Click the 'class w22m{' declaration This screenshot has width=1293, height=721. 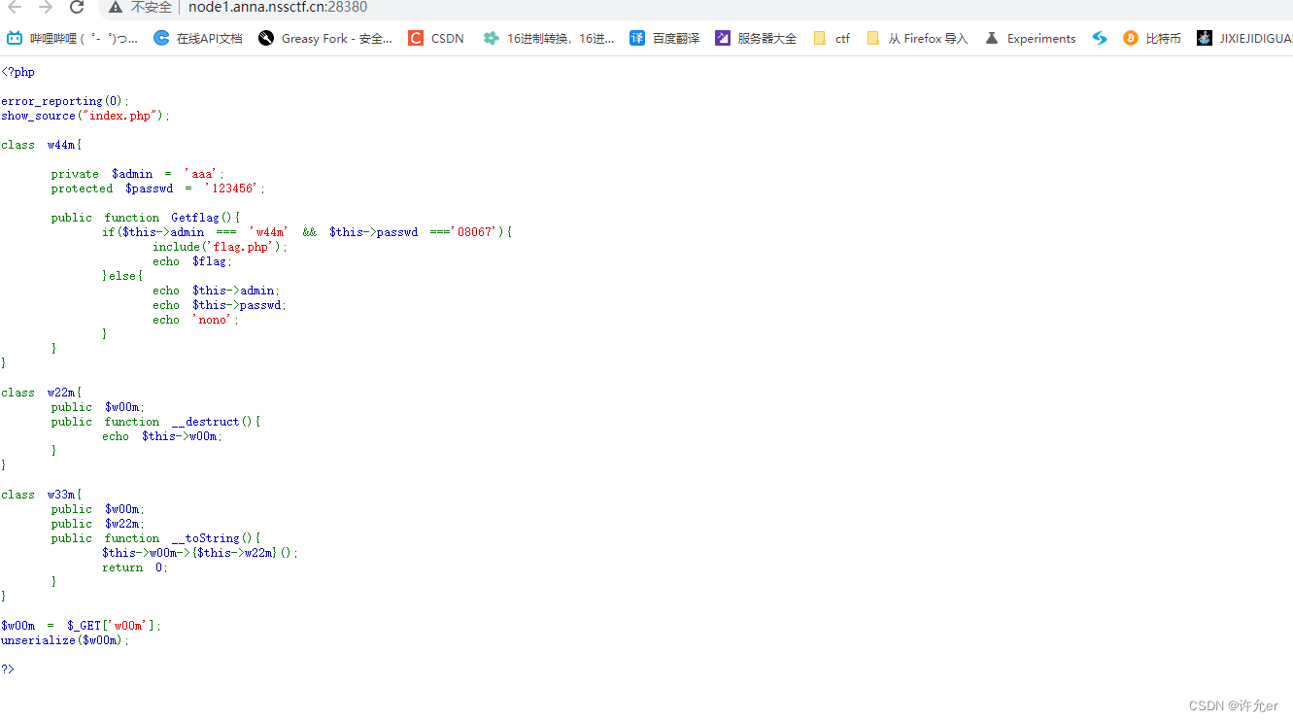point(42,393)
